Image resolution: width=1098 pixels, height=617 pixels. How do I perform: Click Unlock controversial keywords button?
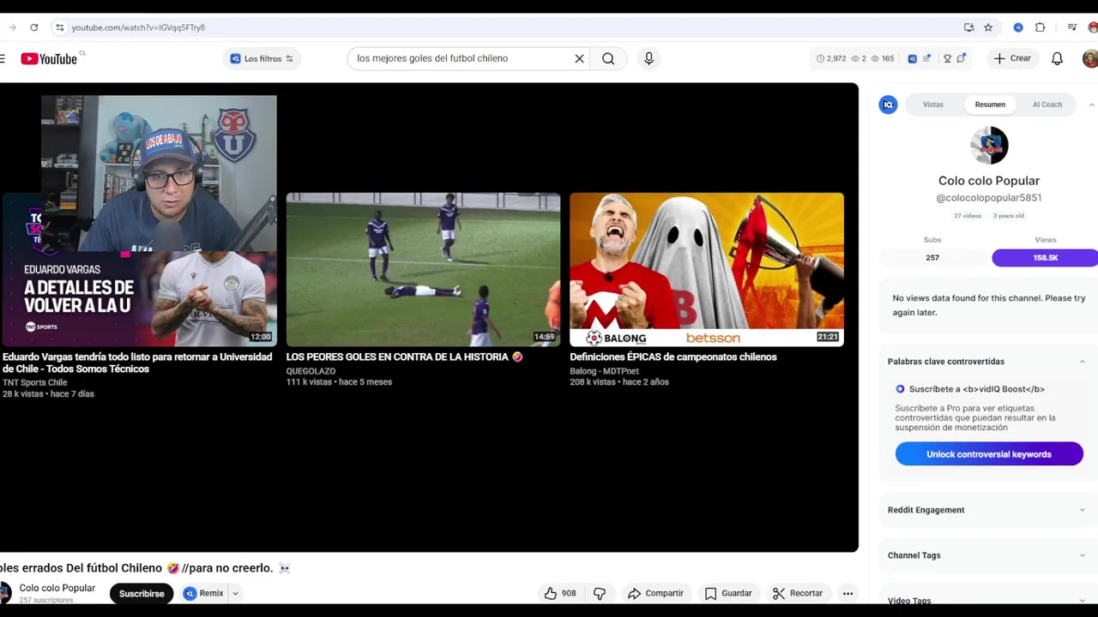tap(989, 454)
